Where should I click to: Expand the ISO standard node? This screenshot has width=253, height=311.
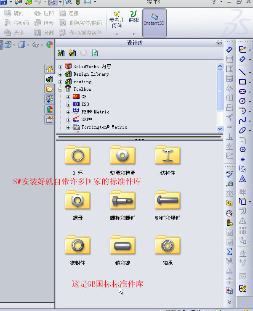68,105
